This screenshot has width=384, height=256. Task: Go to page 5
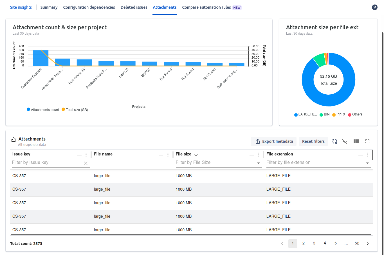(336, 243)
